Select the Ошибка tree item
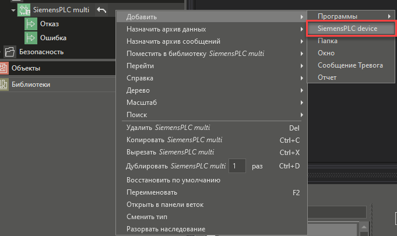 [x=53, y=38]
